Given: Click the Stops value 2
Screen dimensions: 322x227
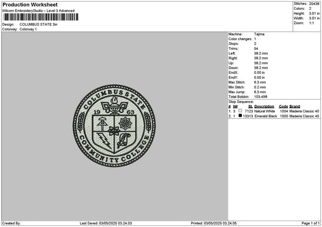Looking at the screenshot, I should click(255, 44).
